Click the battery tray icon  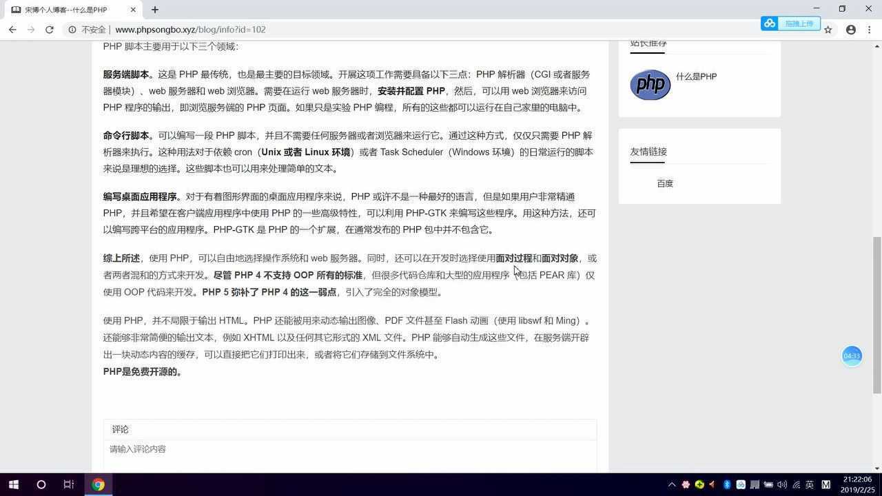point(768,485)
